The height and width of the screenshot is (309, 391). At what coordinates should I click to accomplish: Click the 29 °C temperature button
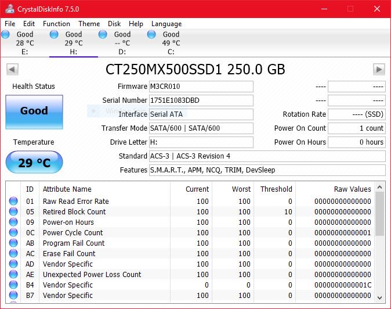point(34,162)
